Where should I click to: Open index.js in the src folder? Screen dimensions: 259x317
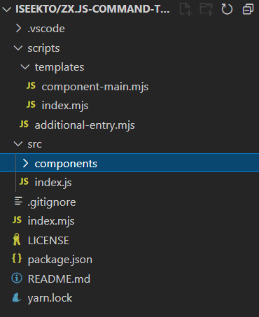pyautogui.click(x=53, y=183)
